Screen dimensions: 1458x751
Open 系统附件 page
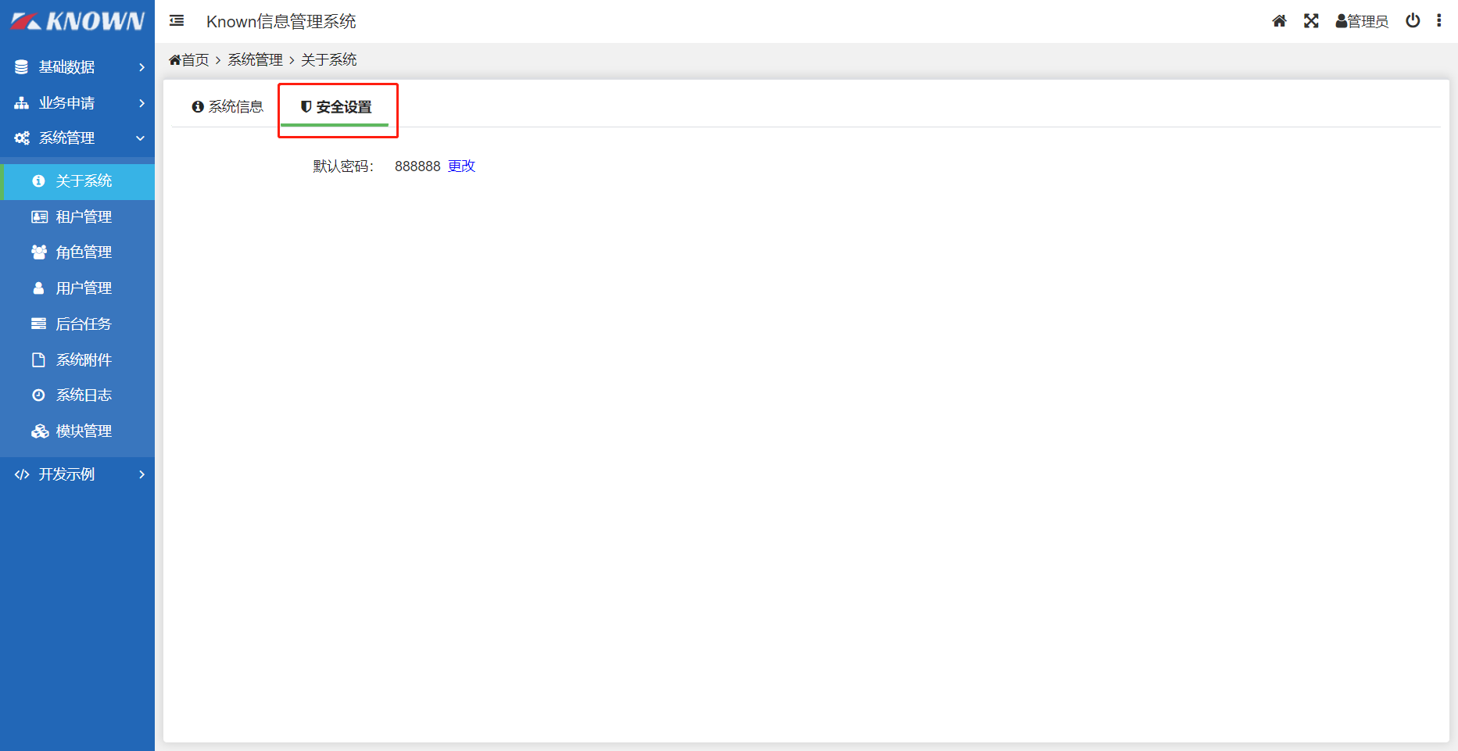tap(77, 359)
